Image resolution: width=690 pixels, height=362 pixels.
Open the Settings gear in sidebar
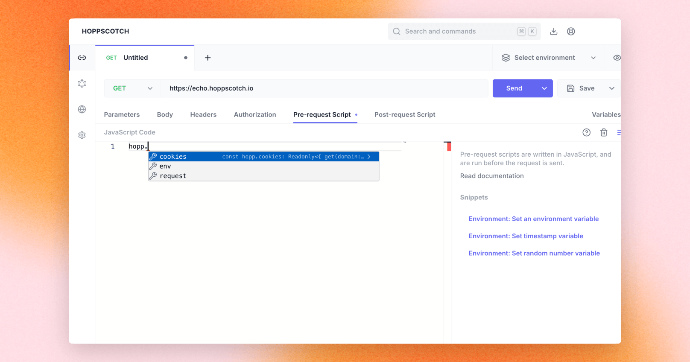82,135
